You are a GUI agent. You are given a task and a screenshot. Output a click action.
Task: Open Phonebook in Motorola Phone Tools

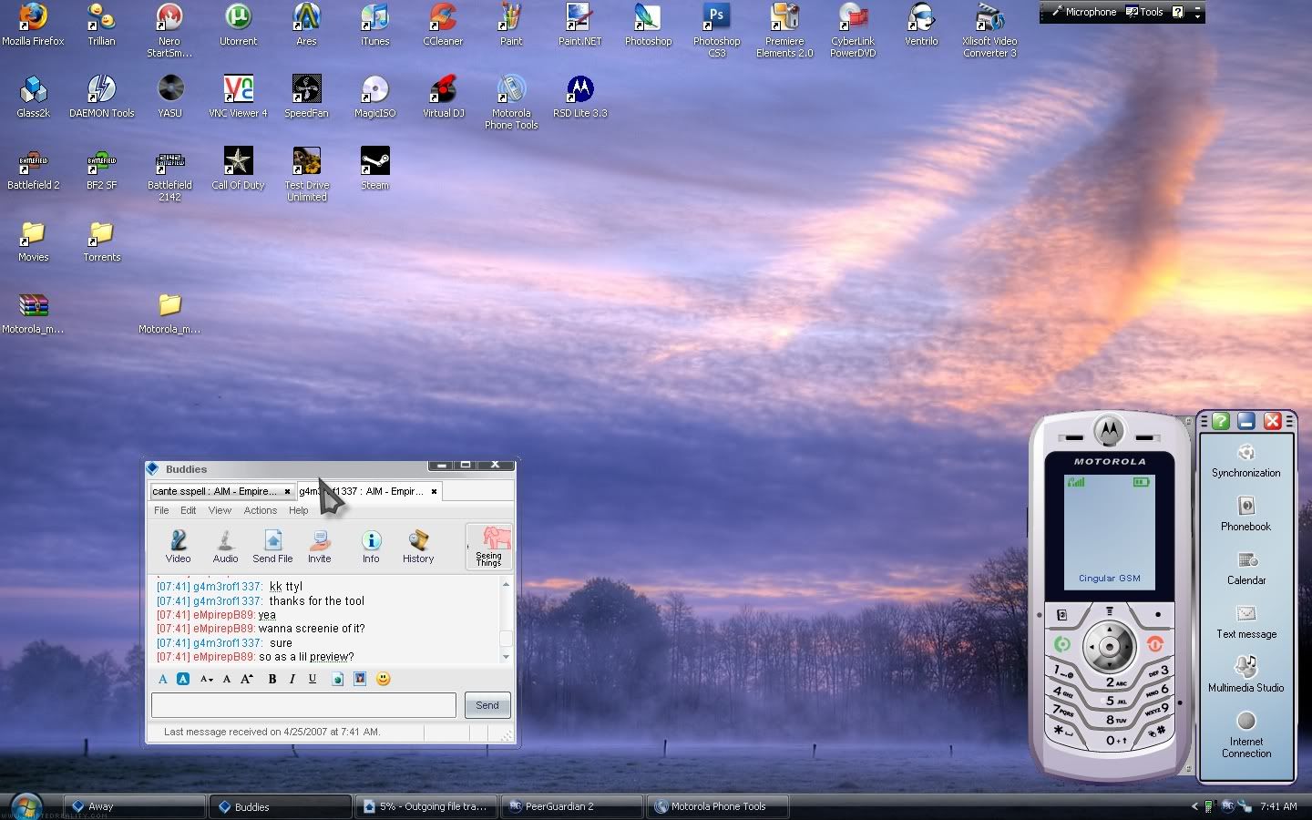[x=1245, y=514]
